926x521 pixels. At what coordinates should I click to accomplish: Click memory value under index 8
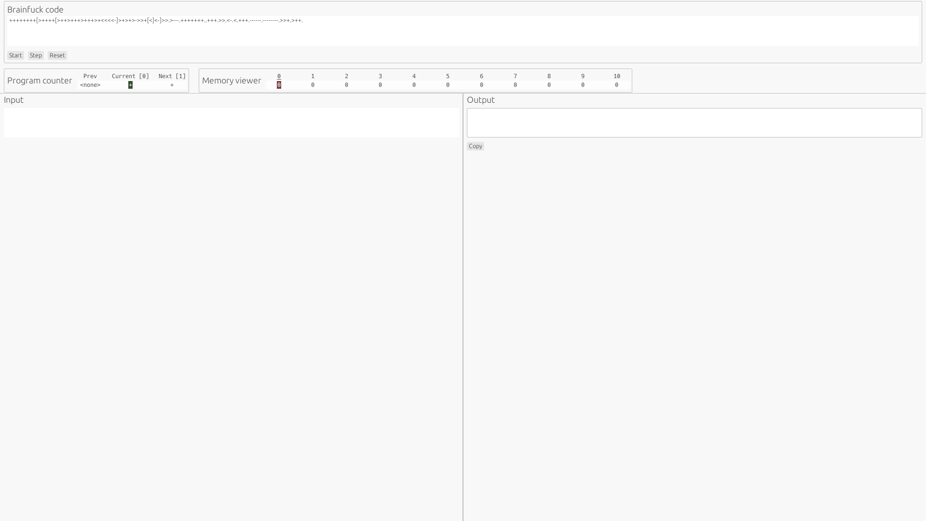(549, 85)
